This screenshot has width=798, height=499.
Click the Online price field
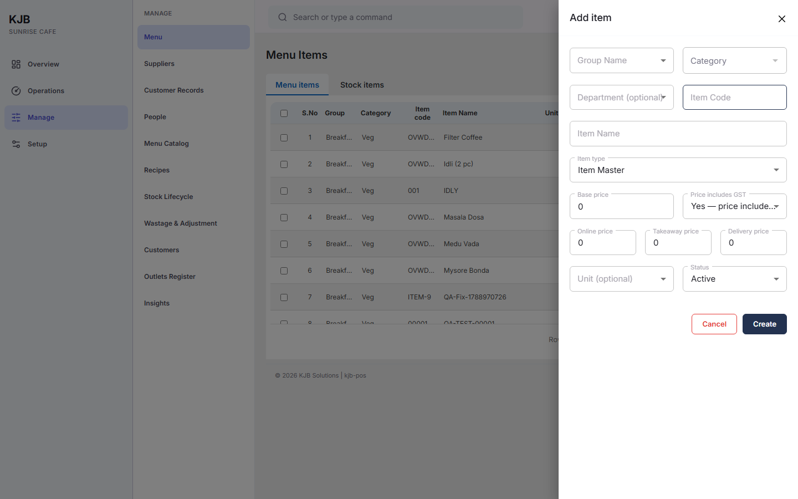pyautogui.click(x=603, y=243)
